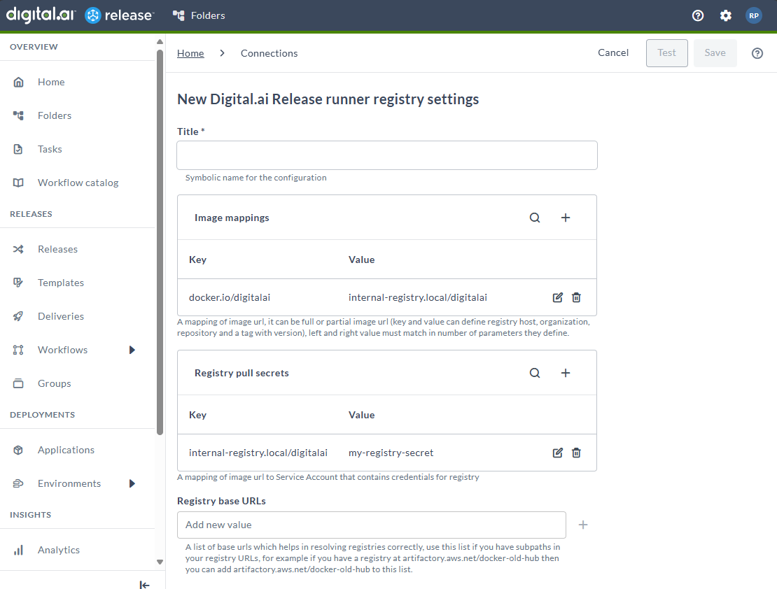Click the search icon in Image mappings
The height and width of the screenshot is (589, 777).
(535, 218)
